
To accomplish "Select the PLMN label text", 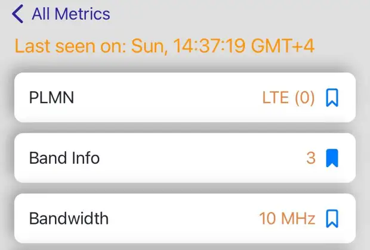I will [51, 98].
